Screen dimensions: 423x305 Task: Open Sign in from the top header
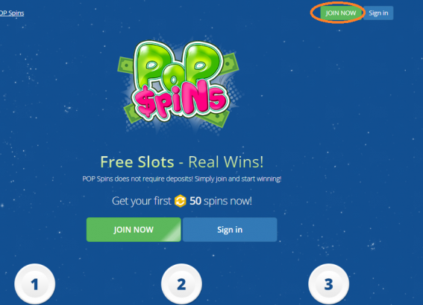click(378, 13)
